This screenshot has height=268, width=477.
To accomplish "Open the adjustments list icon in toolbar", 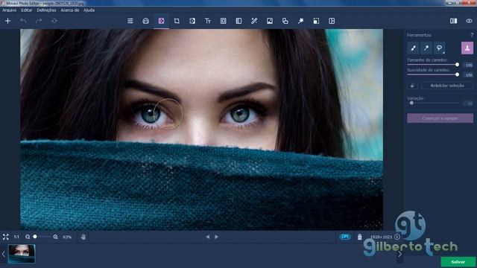I will coord(130,21).
